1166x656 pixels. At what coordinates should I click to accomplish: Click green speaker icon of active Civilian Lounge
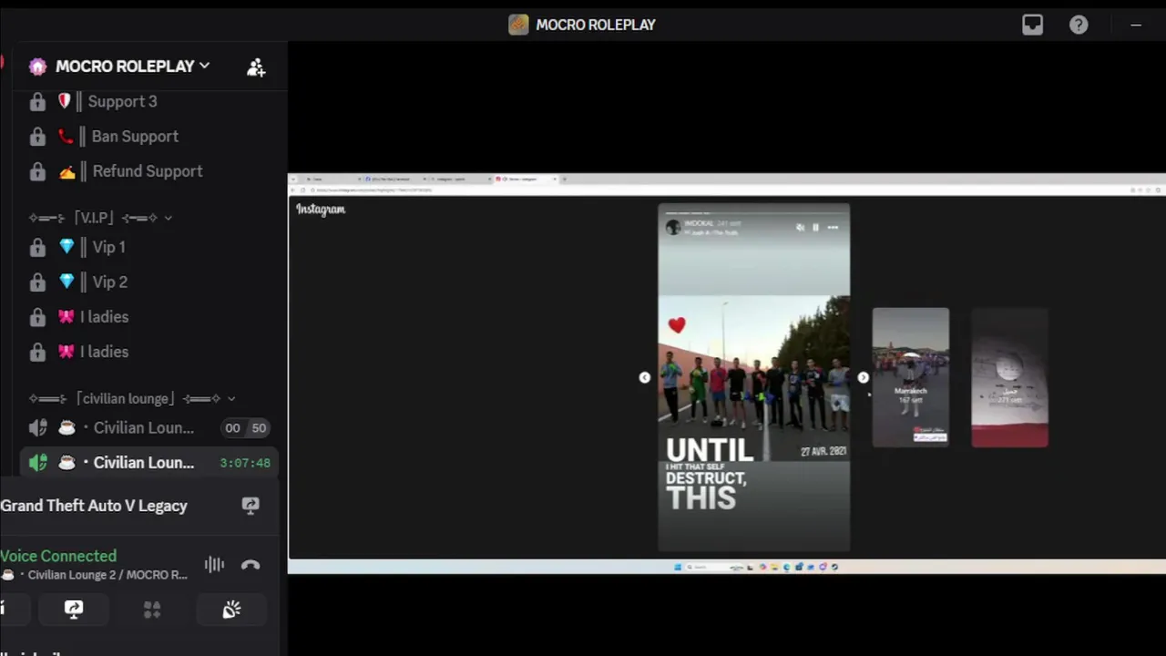tap(37, 462)
